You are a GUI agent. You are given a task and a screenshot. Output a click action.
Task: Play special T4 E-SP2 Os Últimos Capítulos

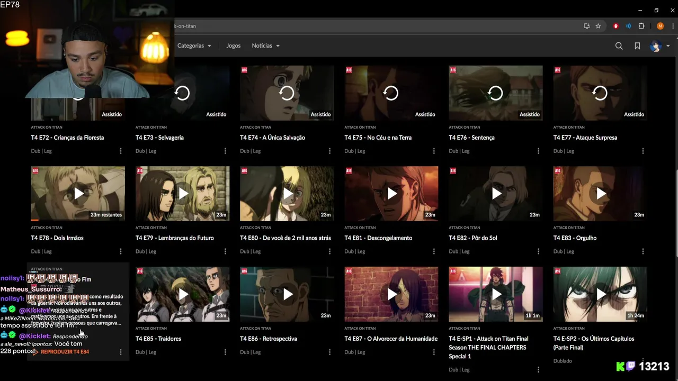tap(600, 294)
